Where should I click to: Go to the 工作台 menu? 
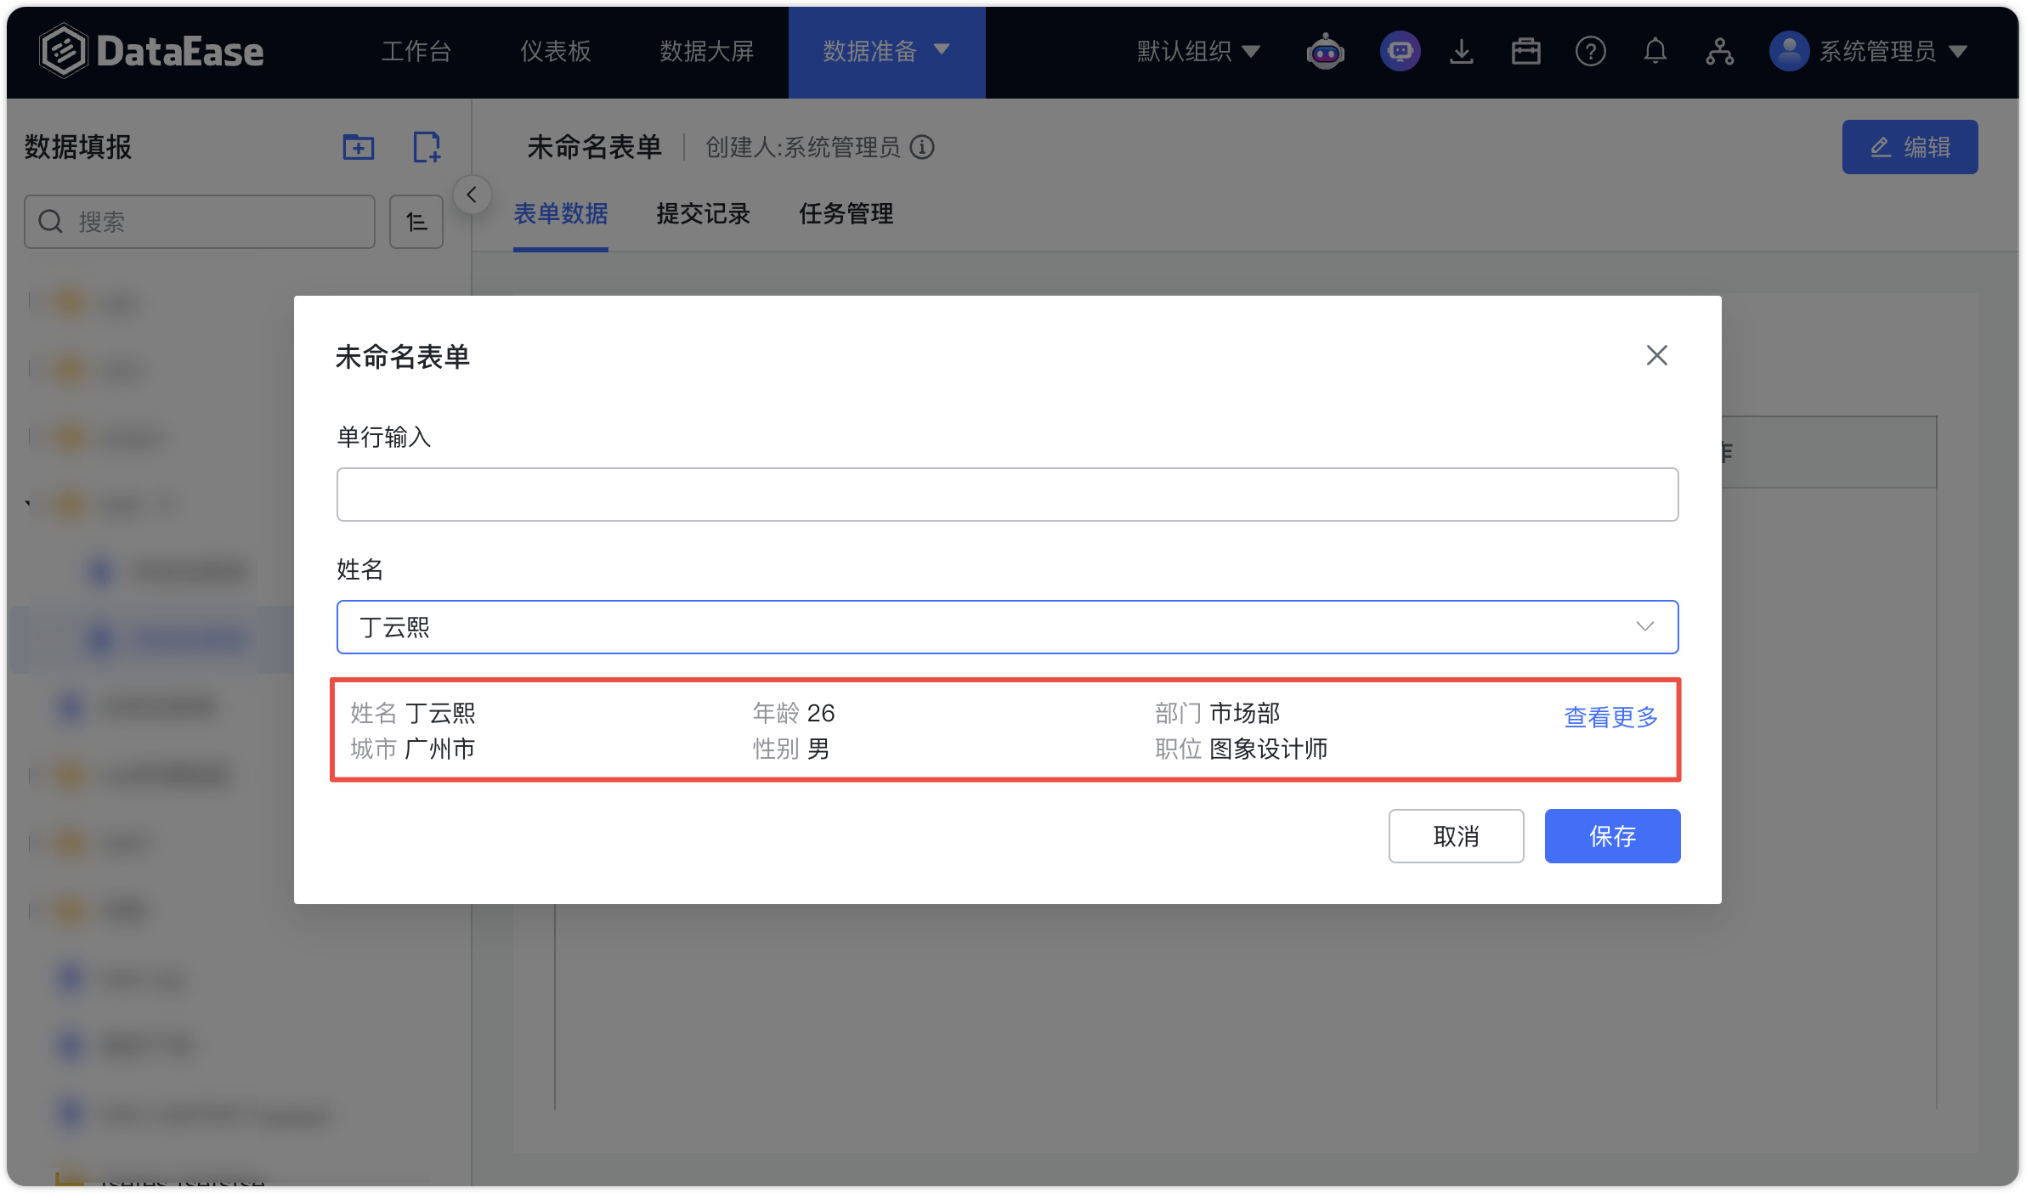(416, 52)
